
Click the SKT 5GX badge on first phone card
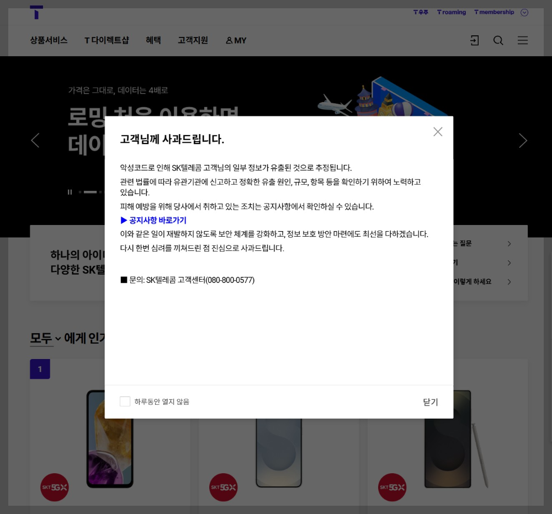54,488
